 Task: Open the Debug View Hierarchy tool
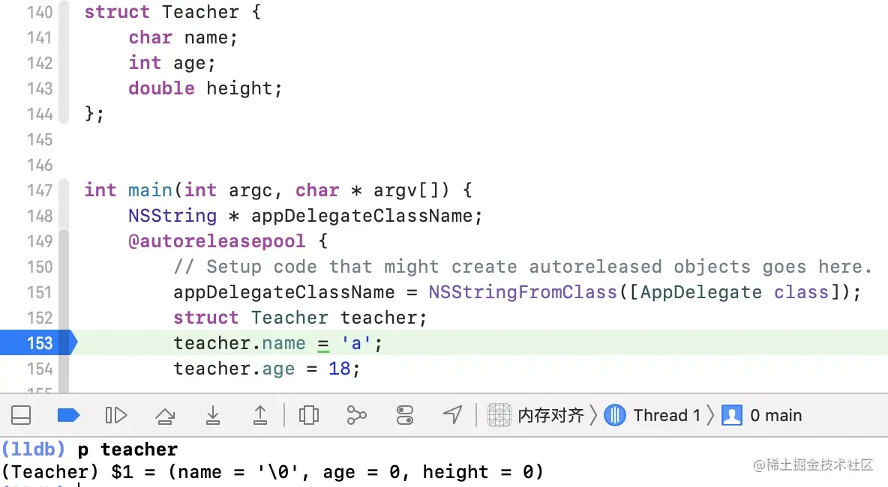[309, 415]
